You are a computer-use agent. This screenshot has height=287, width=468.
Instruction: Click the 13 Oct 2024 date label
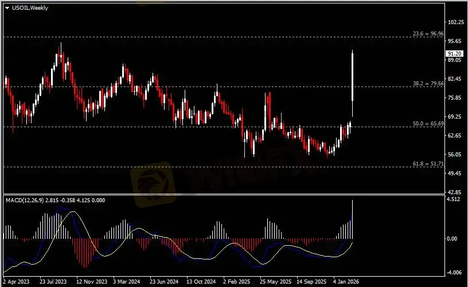[x=201, y=282]
